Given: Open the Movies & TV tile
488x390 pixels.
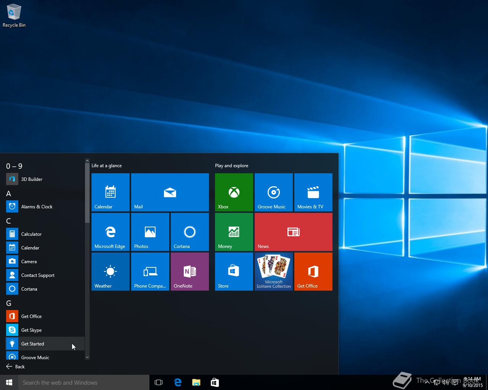Looking at the screenshot, I should coord(313,192).
